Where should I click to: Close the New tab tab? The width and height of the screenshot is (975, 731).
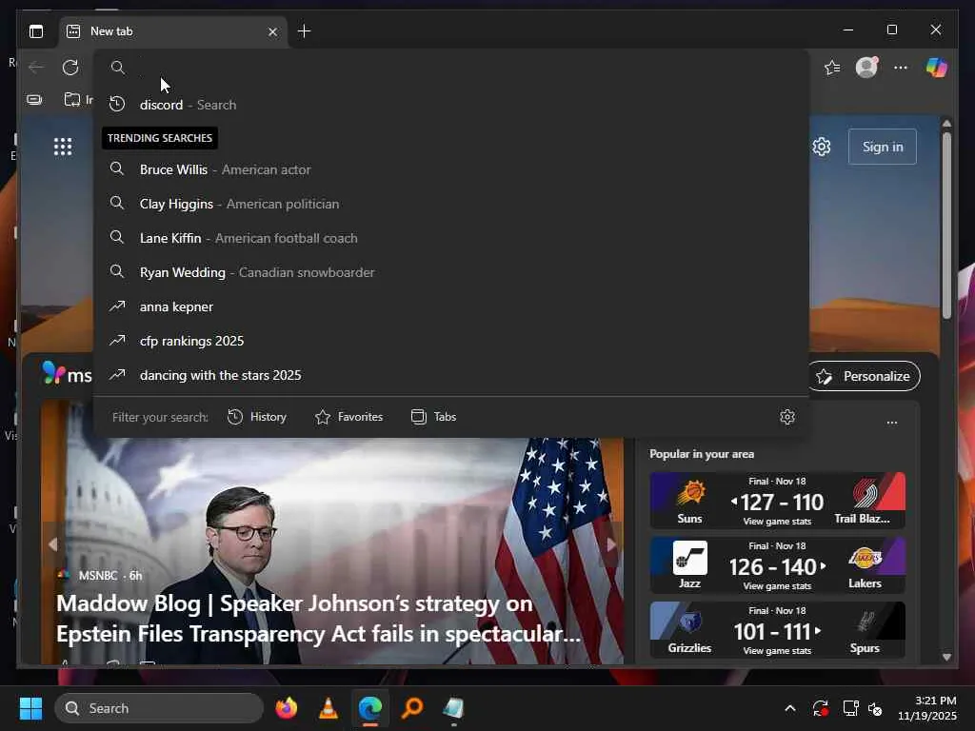[x=272, y=31]
